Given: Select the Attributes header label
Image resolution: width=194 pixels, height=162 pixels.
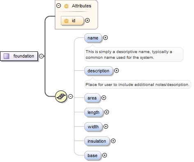Looking at the screenshot, I should tap(81, 6).
